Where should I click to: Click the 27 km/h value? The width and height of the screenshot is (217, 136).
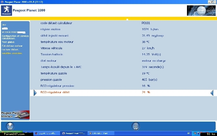coord(148,48)
